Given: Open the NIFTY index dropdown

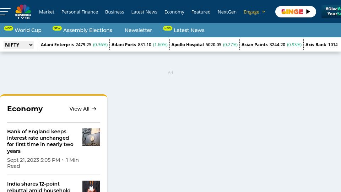Looking at the screenshot, I should [19, 45].
